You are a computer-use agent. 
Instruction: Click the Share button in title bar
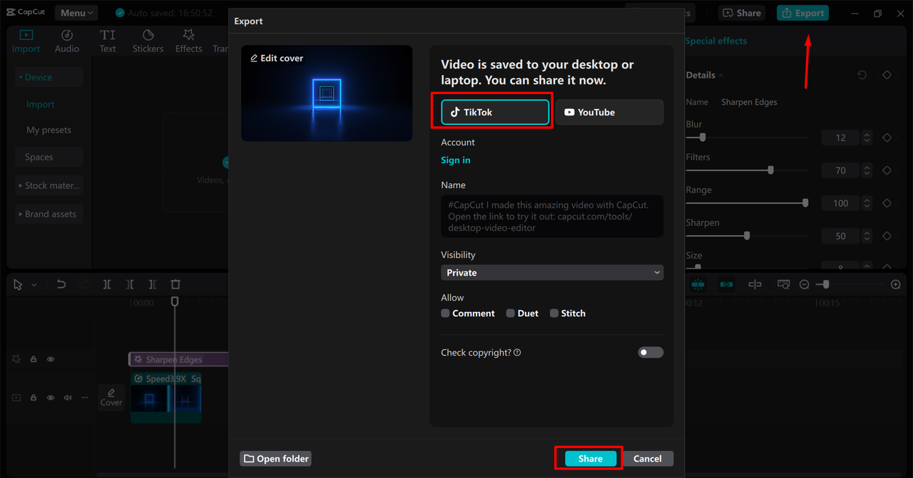742,13
